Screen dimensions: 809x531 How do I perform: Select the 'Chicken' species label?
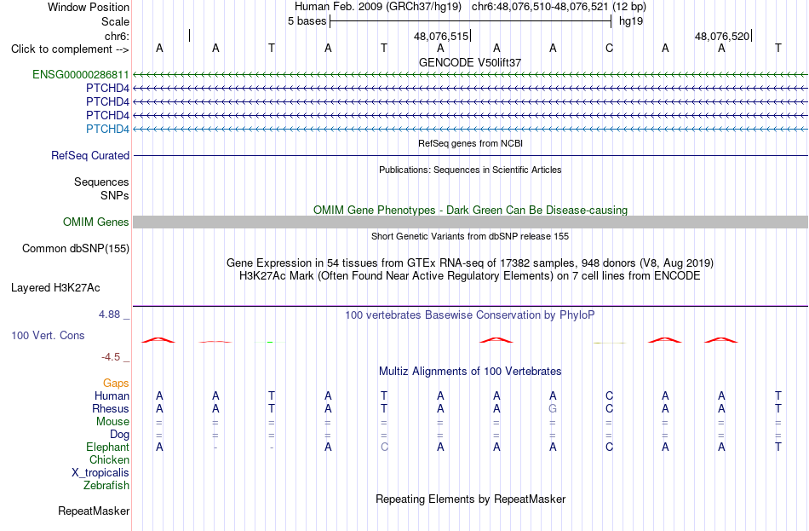pyautogui.click(x=109, y=459)
